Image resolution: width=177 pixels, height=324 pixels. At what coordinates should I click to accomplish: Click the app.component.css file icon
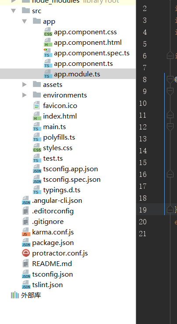pos(48,32)
